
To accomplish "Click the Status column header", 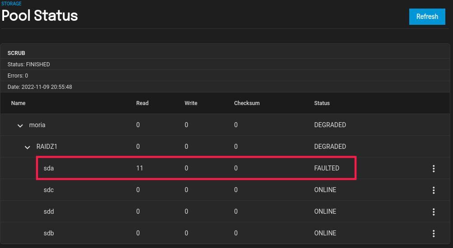I will tap(322, 103).
